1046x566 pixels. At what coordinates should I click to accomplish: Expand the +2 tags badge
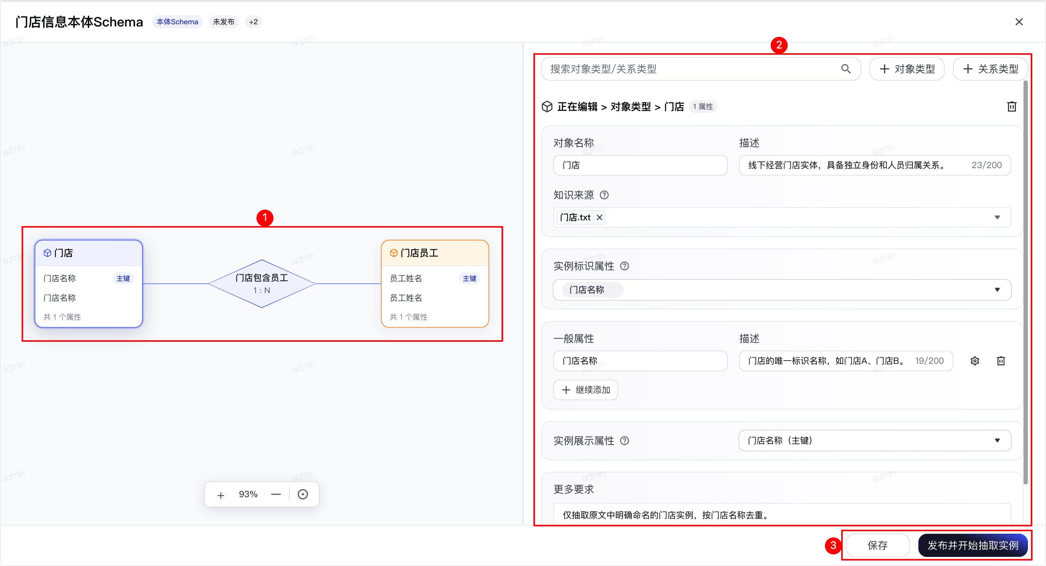254,22
